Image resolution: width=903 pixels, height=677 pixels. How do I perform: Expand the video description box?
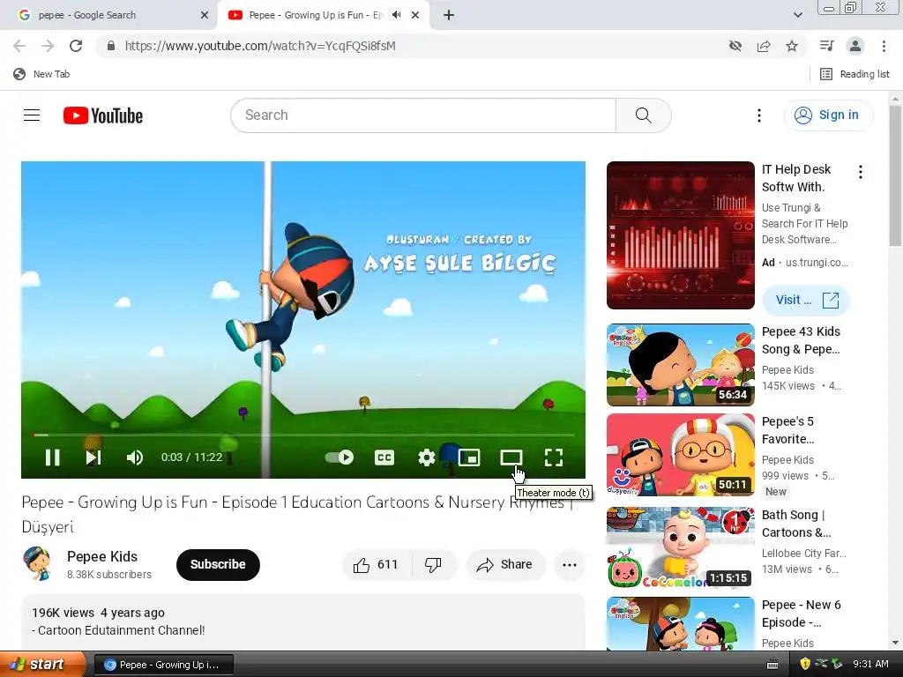303,622
